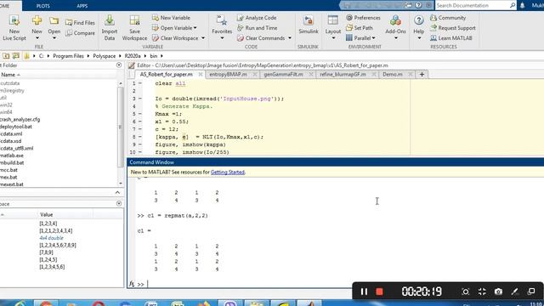The height and width of the screenshot is (306, 544).
Task: Click the Find Files button
Action: [80, 23]
